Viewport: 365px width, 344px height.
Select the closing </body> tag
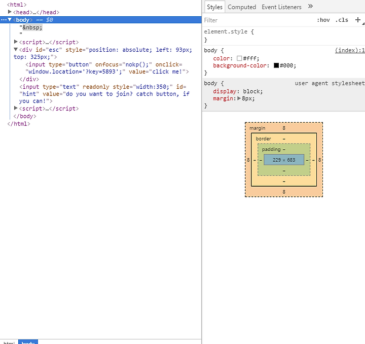[x=25, y=116]
